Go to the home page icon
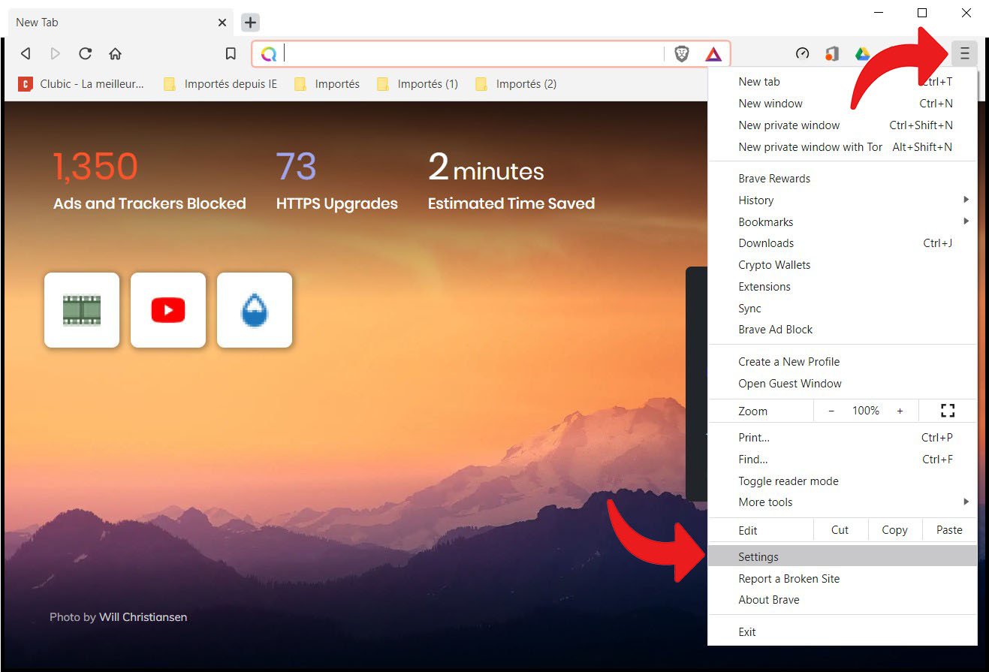This screenshot has width=989, height=672. 115,54
